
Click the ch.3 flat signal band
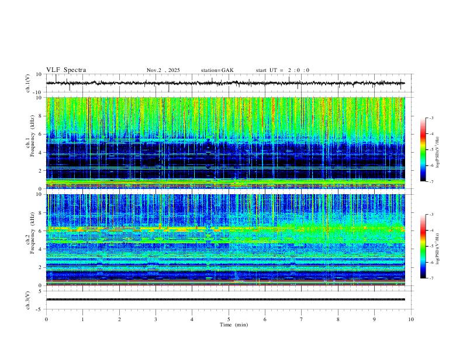(226, 300)
